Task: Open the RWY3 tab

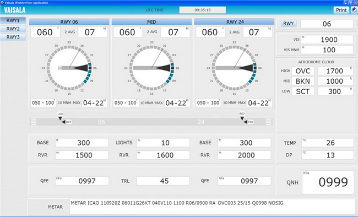Action: point(13,37)
